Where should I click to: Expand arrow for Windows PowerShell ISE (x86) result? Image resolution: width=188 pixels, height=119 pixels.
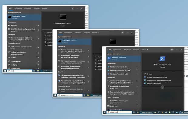click(138, 70)
